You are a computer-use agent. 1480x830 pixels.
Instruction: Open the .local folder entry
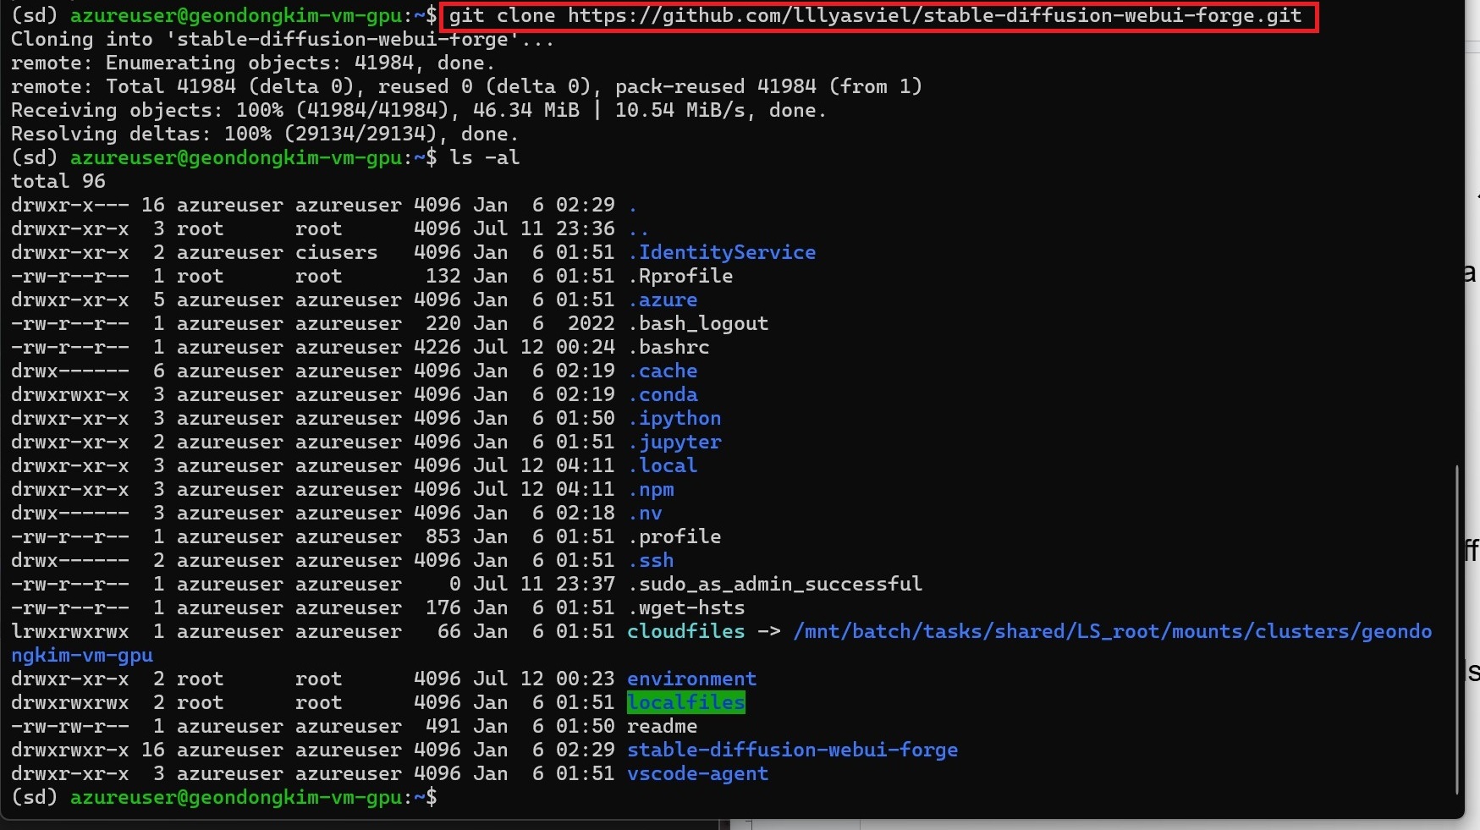(663, 465)
